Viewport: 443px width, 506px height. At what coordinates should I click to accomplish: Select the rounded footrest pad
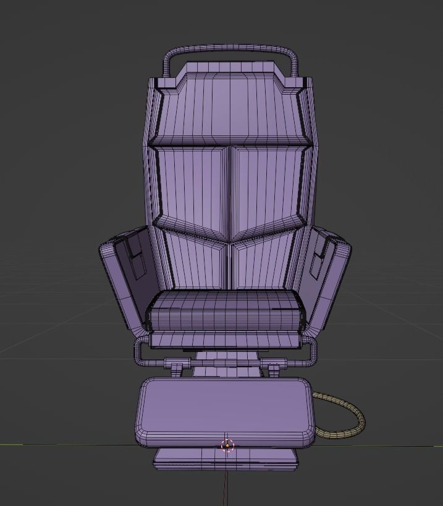pyautogui.click(x=224, y=412)
